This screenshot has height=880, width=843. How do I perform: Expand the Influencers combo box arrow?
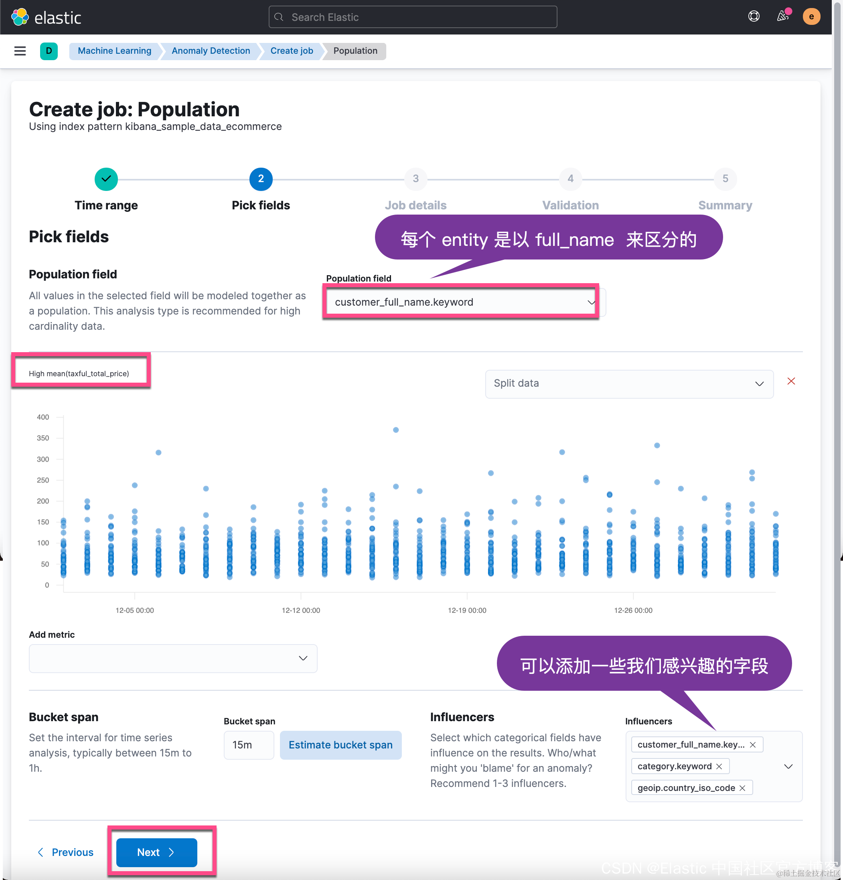(788, 766)
